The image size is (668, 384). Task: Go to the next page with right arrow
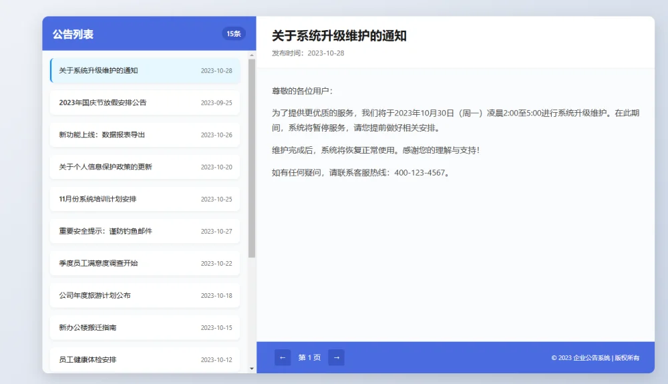coord(336,357)
